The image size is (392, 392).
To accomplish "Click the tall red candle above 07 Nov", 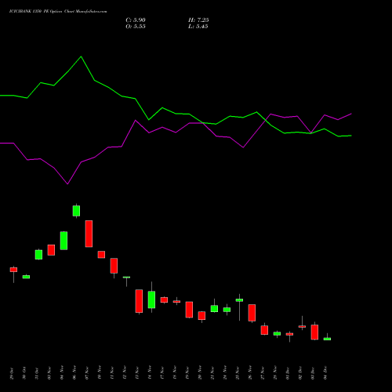I will 89,234.
